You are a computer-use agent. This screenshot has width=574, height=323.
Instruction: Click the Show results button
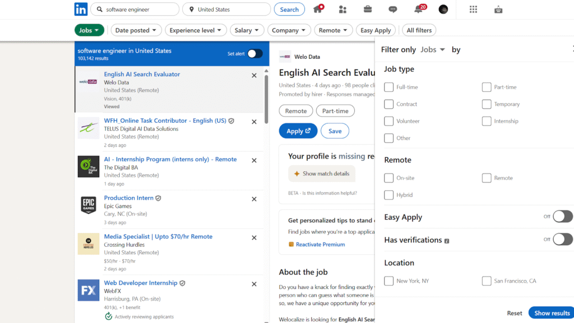click(x=552, y=313)
